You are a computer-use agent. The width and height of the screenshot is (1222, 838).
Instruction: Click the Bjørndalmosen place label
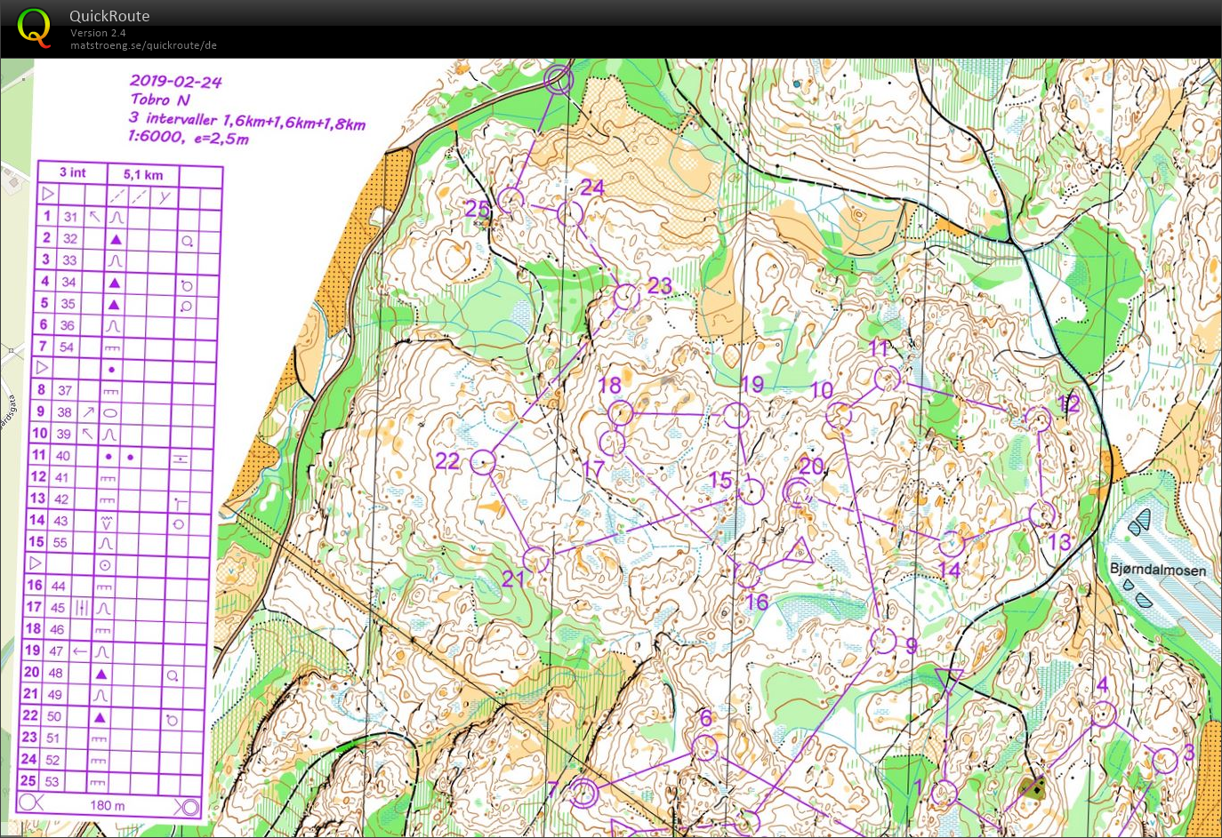click(x=1157, y=570)
